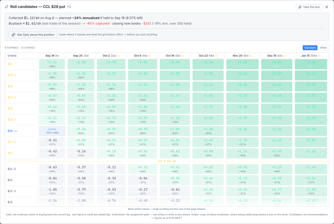Screen dimensions: 334x224
Task: Select the Sep 25 20d column header
Action: [x=81, y=56]
